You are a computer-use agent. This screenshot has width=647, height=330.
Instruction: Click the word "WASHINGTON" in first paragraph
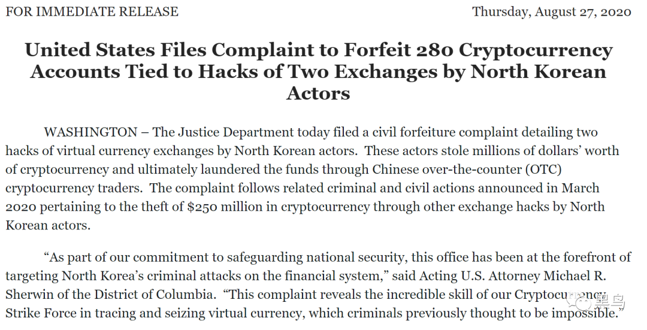91,132
